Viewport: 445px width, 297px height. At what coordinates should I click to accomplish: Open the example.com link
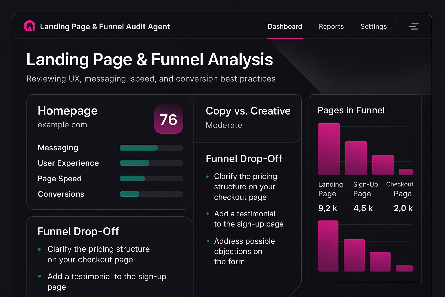[62, 125]
